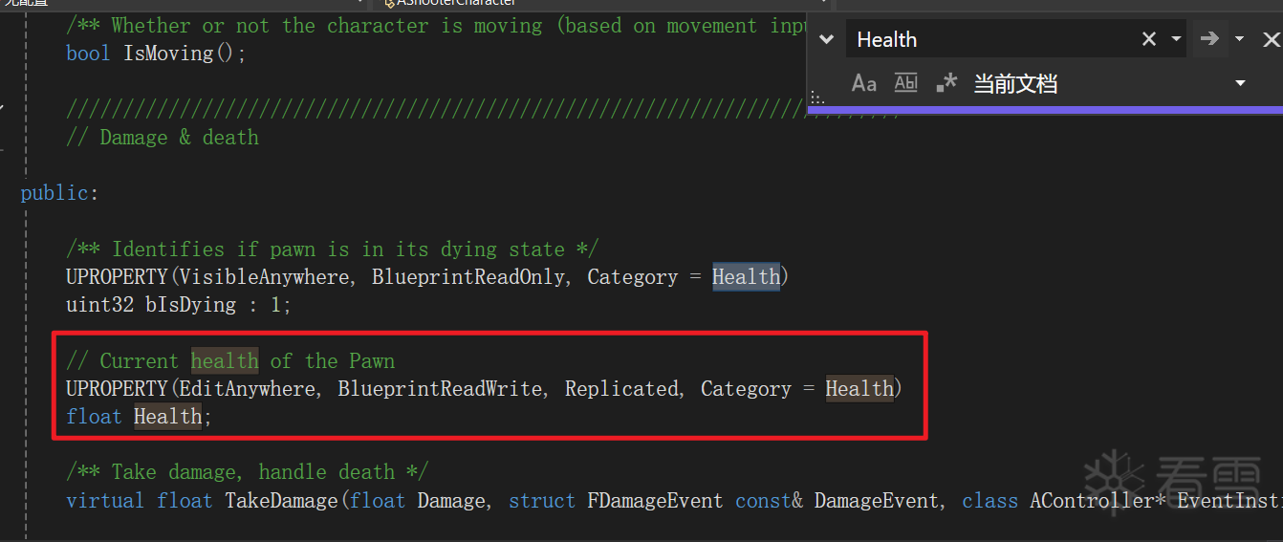The height and width of the screenshot is (542, 1283).
Task: Click the public access specifier
Action: tap(55, 193)
